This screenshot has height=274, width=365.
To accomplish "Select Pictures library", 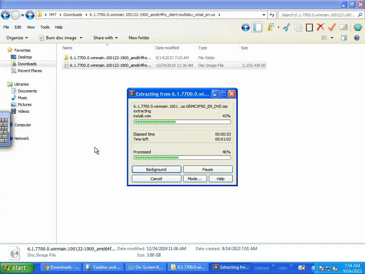I will click(25, 105).
